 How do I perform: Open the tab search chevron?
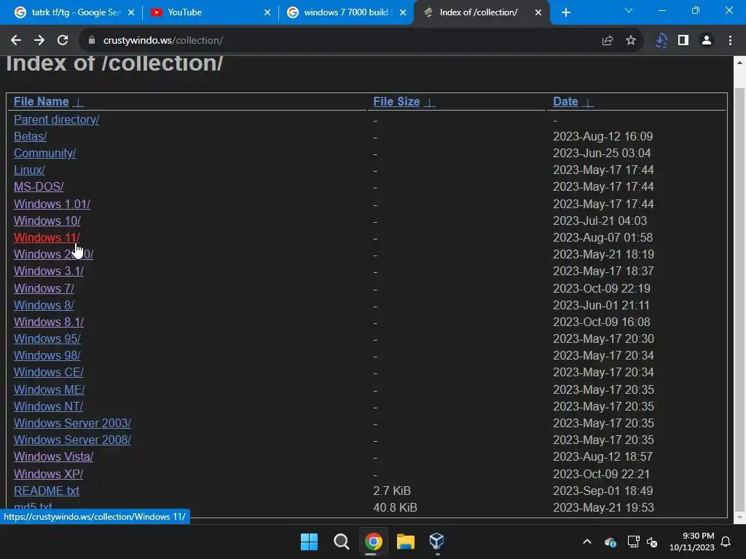(x=629, y=10)
